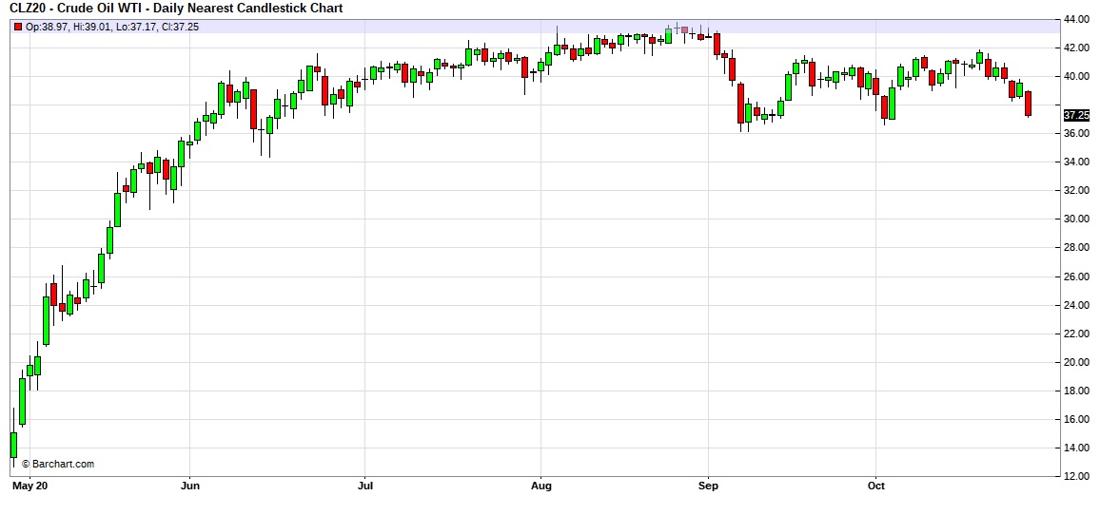
Task: Click the 28.00 price axis label
Action: point(1077,247)
